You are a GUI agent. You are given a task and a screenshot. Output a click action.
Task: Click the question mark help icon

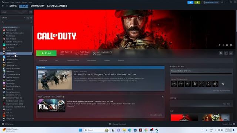coord(203,2)
